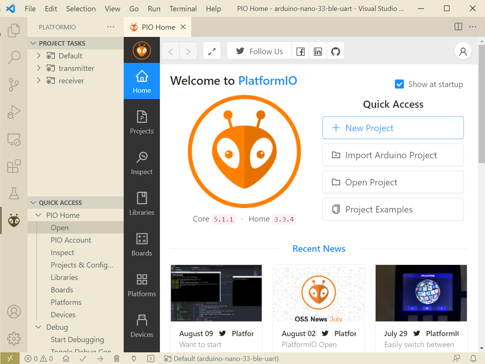Click status bar Build checkmark icon

coord(83,358)
